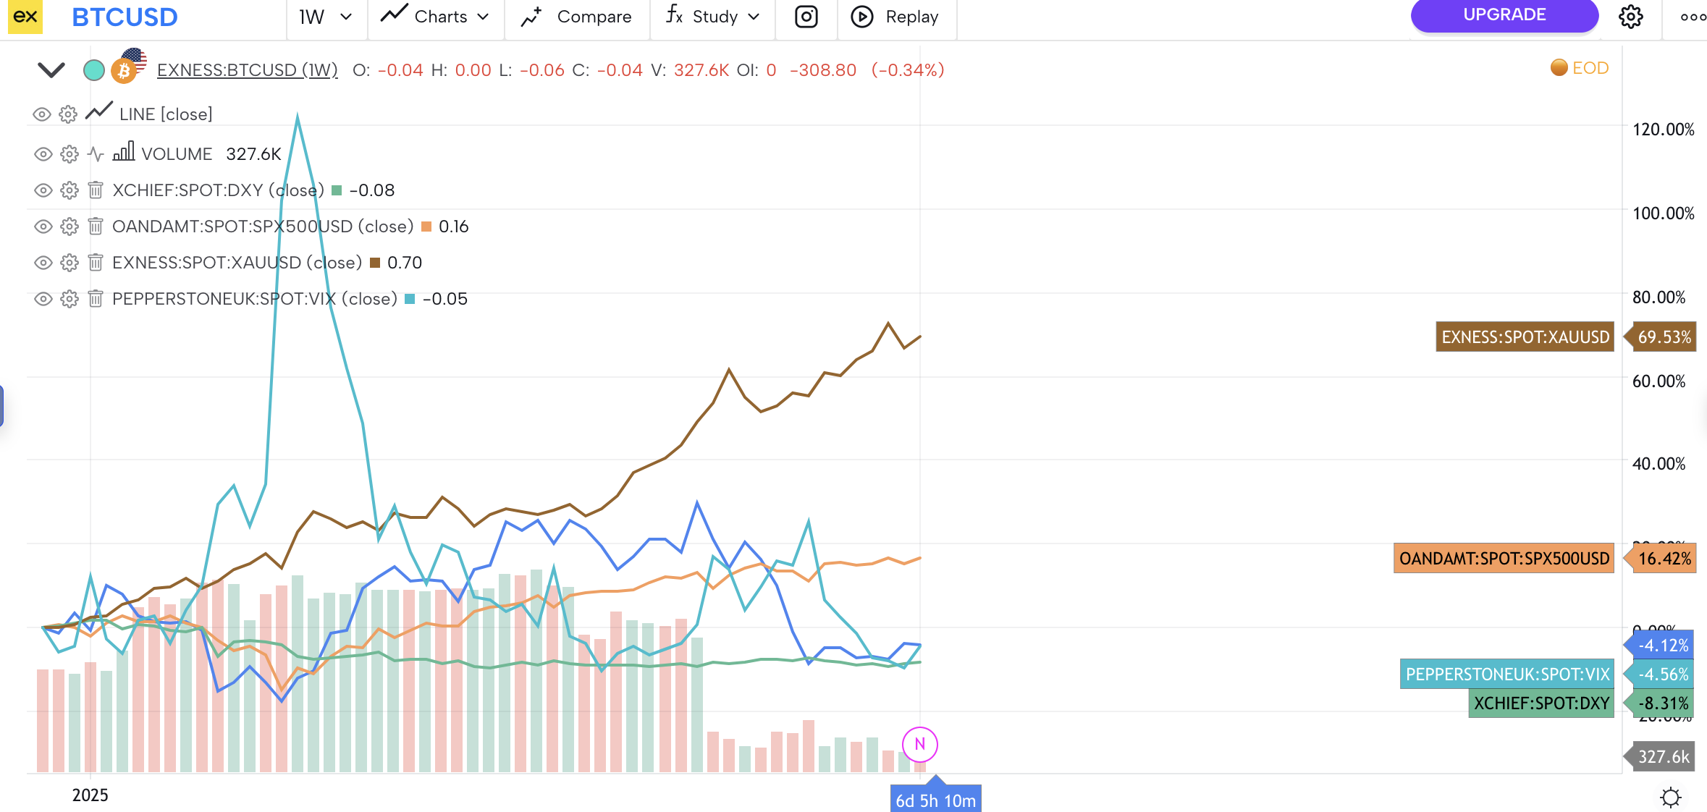Screen dimensions: 1707x812
Task: Open the three-dots more options menu
Action: tap(1693, 17)
